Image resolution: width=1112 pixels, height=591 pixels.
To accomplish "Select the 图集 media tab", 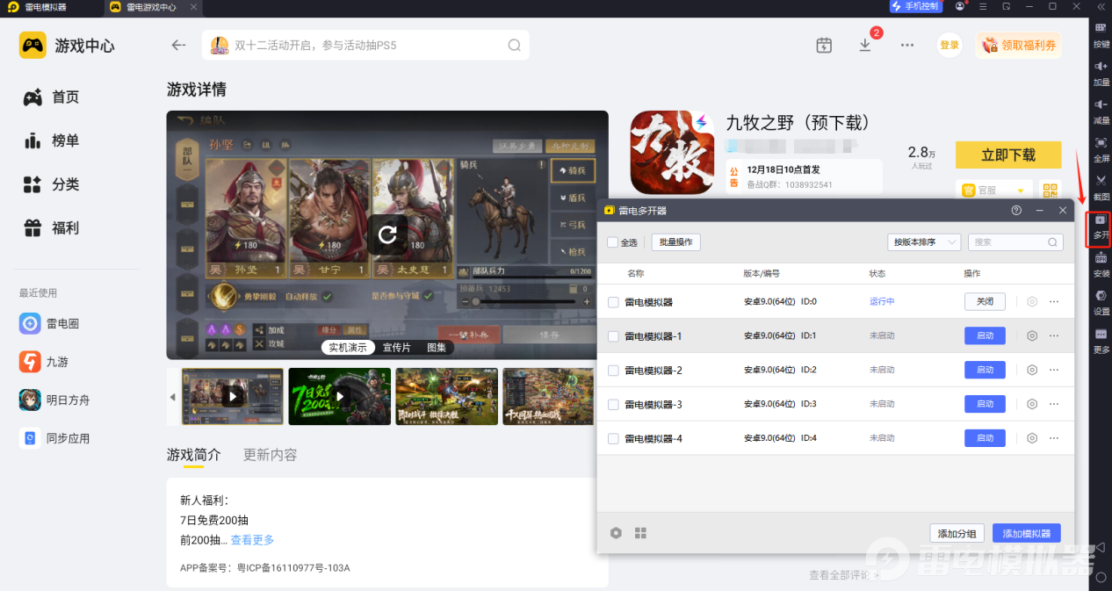I will click(x=437, y=348).
